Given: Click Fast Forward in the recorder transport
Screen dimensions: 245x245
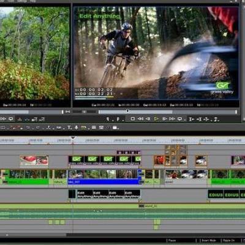Looking at the screenshot, I should pyautogui.click(x=172, y=119).
